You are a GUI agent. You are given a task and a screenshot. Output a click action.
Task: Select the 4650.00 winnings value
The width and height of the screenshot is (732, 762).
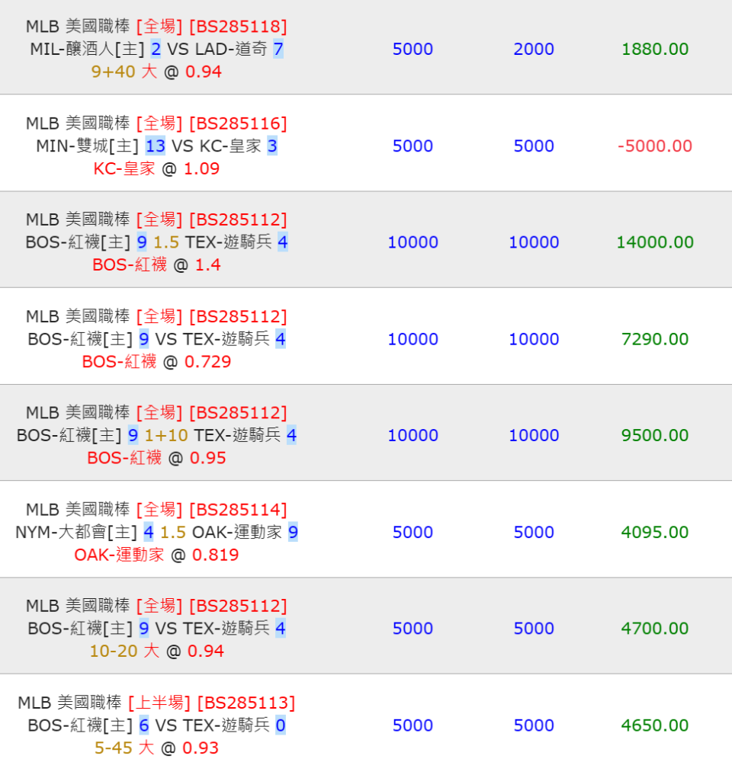tap(655, 725)
